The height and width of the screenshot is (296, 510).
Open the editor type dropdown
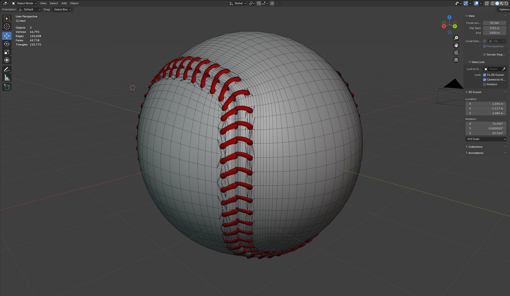click(x=6, y=3)
